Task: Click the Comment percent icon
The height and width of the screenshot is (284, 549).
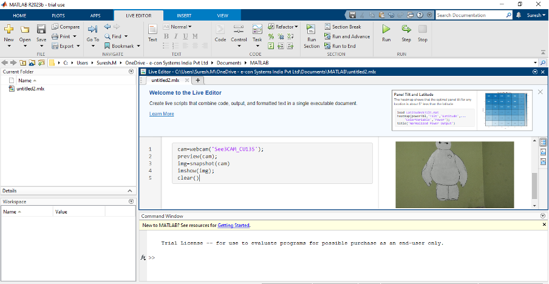Action: (x=271, y=36)
